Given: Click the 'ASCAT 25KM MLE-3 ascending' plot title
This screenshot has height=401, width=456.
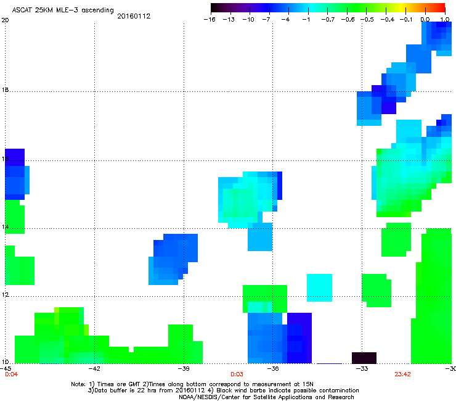Looking at the screenshot, I should point(63,10).
